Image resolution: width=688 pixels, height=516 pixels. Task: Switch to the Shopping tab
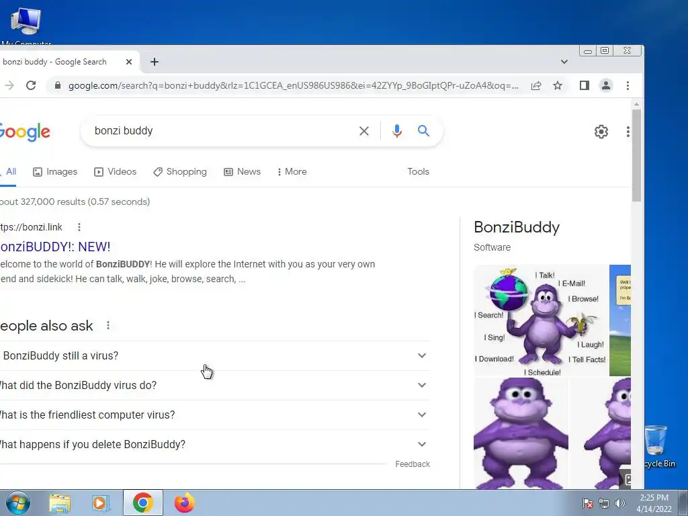[180, 171]
